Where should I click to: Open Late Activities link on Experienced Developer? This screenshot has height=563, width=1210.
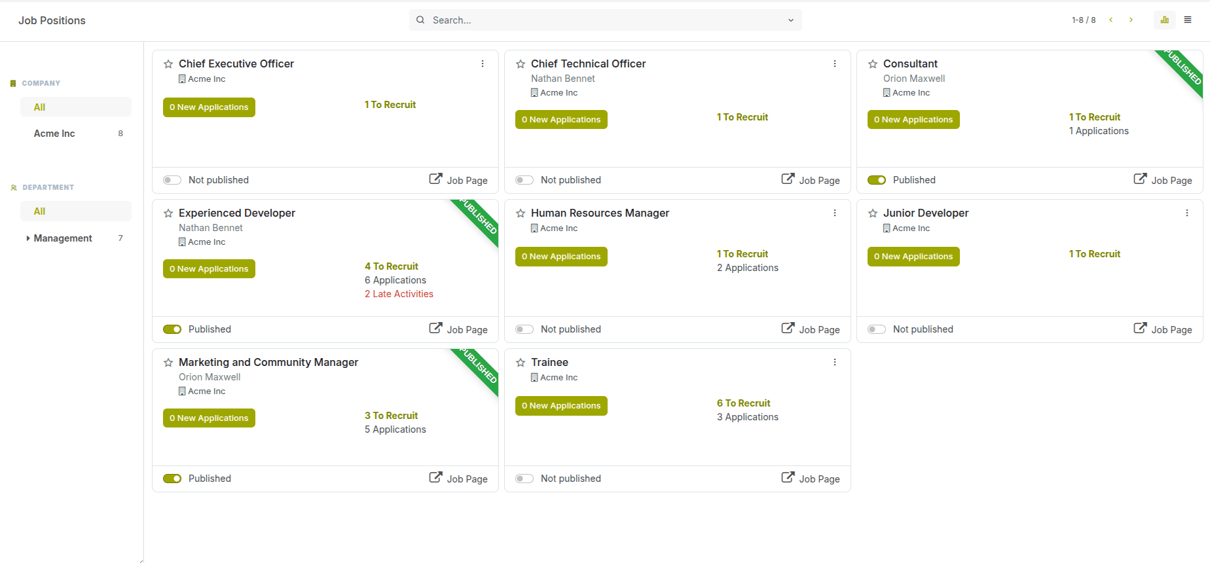[399, 294]
